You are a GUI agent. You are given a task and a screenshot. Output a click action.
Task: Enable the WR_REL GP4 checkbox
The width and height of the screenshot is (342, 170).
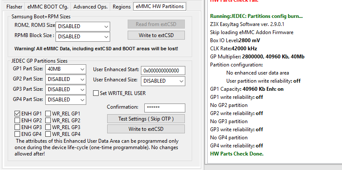[48, 134]
